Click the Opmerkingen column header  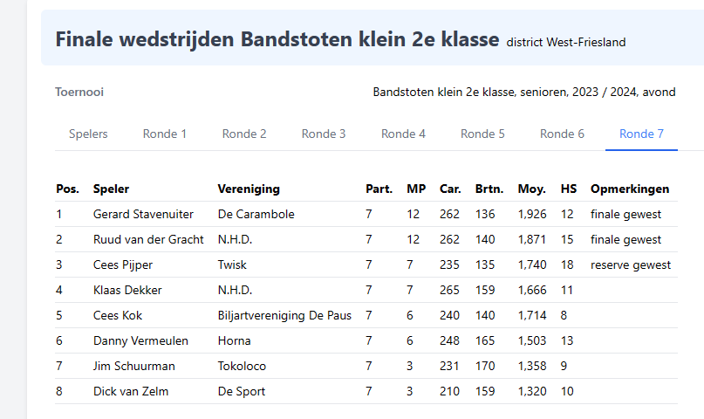pos(630,189)
